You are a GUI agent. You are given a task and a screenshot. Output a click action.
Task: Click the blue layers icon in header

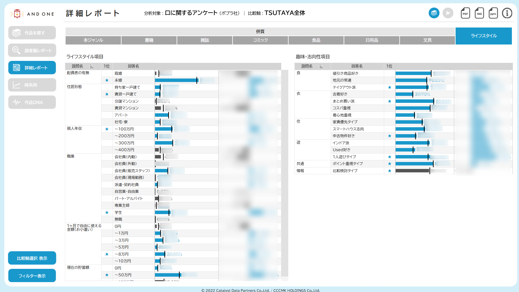pyautogui.click(x=434, y=13)
